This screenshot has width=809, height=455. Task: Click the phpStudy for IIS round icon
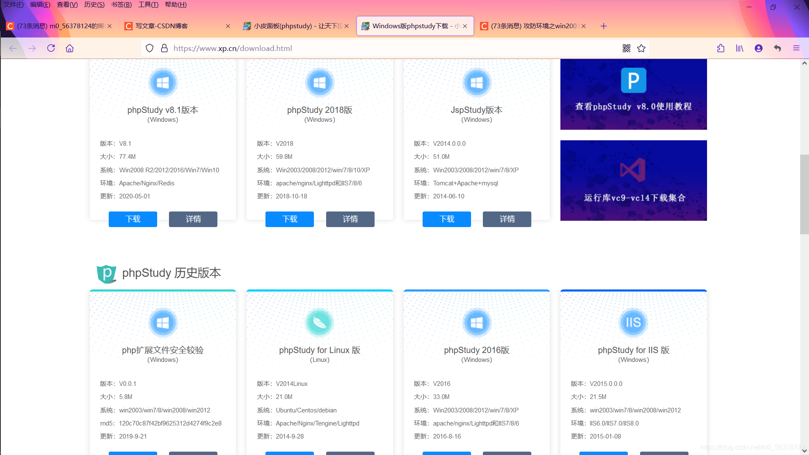click(633, 323)
